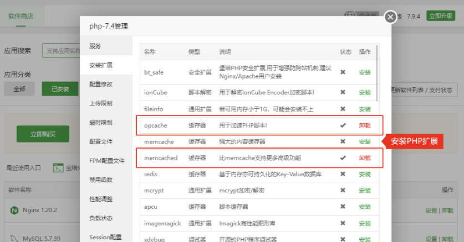Open the Session配置 tab
464x242 pixels.
pyautogui.click(x=105, y=237)
